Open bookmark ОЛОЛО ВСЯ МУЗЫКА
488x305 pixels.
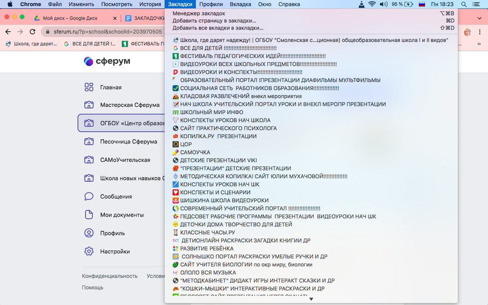coord(311,273)
